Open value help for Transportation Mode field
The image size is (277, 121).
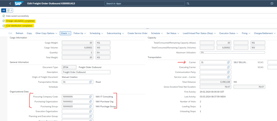(91, 82)
